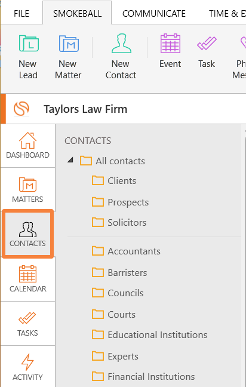This screenshot has height=387, width=246.
Task: Click the Task checkmark icon in the ribbon
Action: point(207,43)
